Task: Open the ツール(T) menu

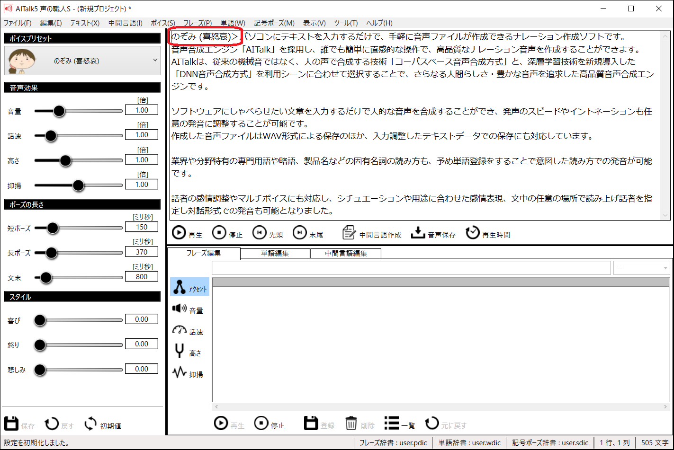Action: coord(346,23)
